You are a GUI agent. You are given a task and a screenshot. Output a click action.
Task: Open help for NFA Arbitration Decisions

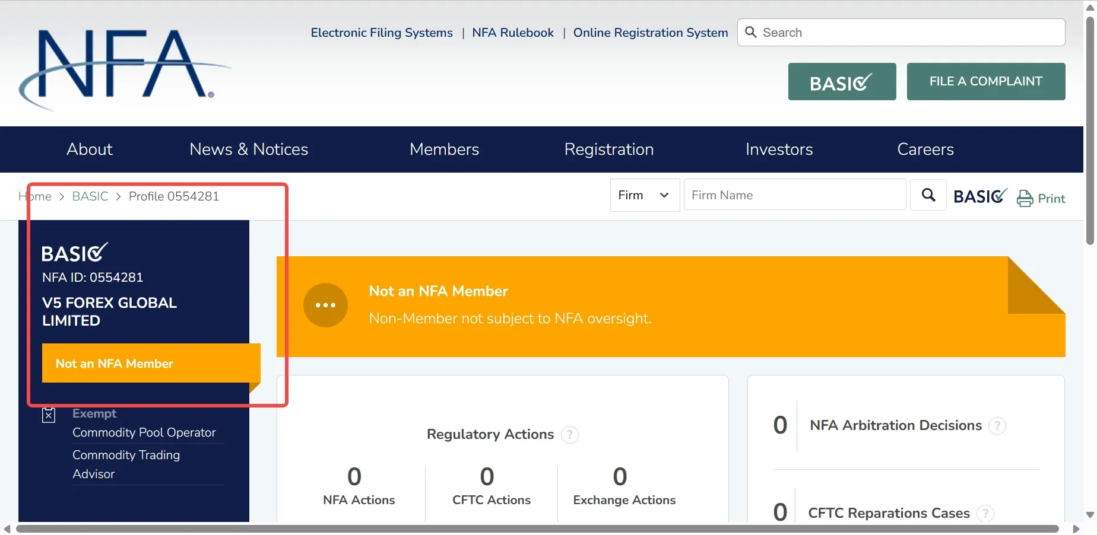coord(997,426)
